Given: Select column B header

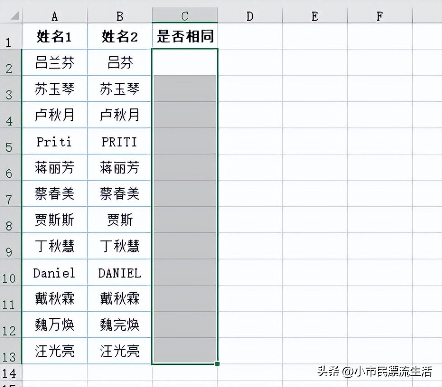Looking at the screenshot, I should pos(119,15).
